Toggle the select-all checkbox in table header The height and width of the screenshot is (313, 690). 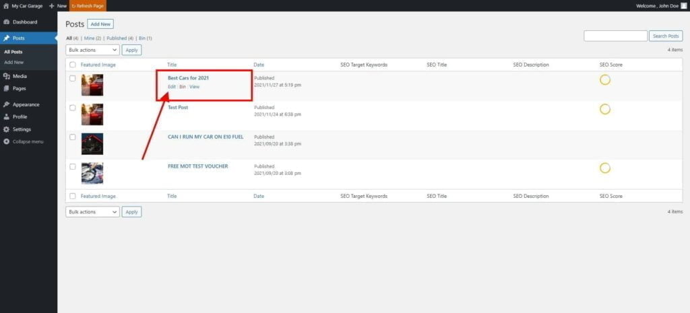(72, 65)
